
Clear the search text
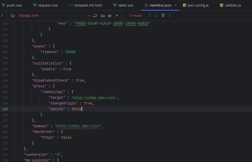[89, 16]
